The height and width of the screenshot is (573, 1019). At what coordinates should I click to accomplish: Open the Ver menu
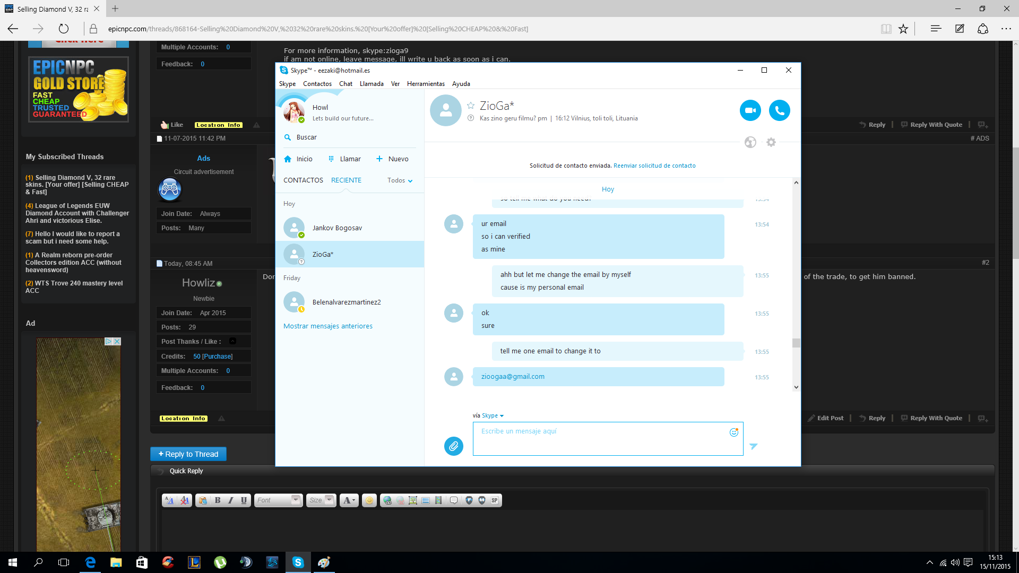(x=395, y=84)
